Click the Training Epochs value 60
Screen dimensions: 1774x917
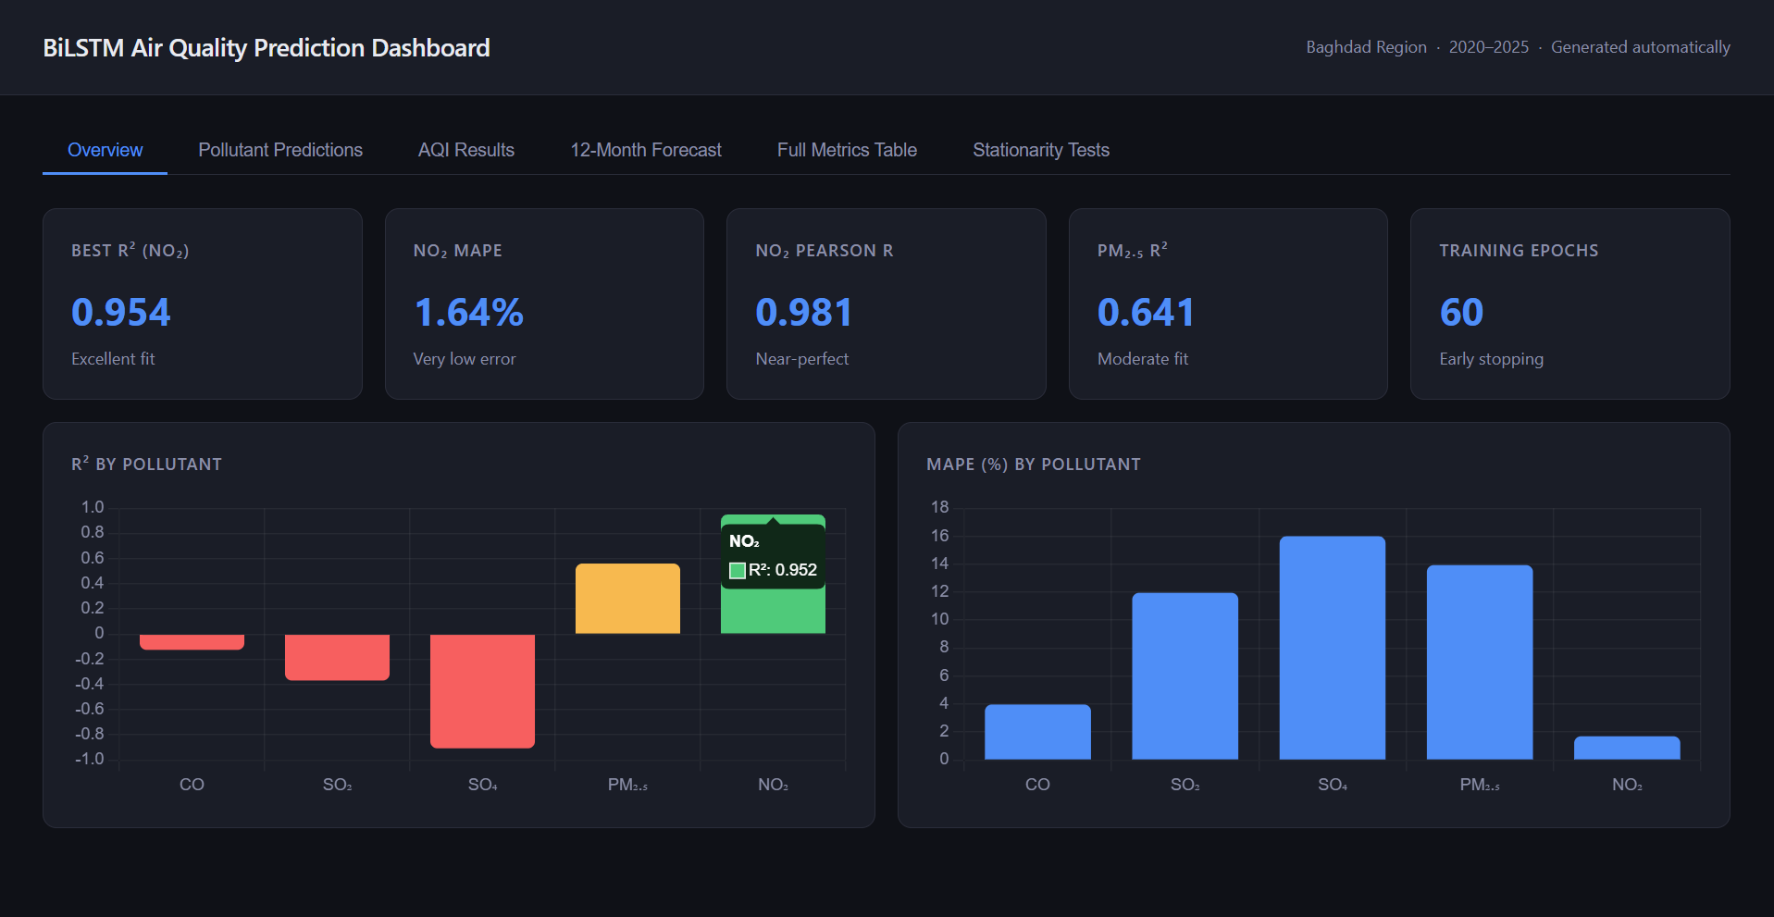[x=1461, y=313]
